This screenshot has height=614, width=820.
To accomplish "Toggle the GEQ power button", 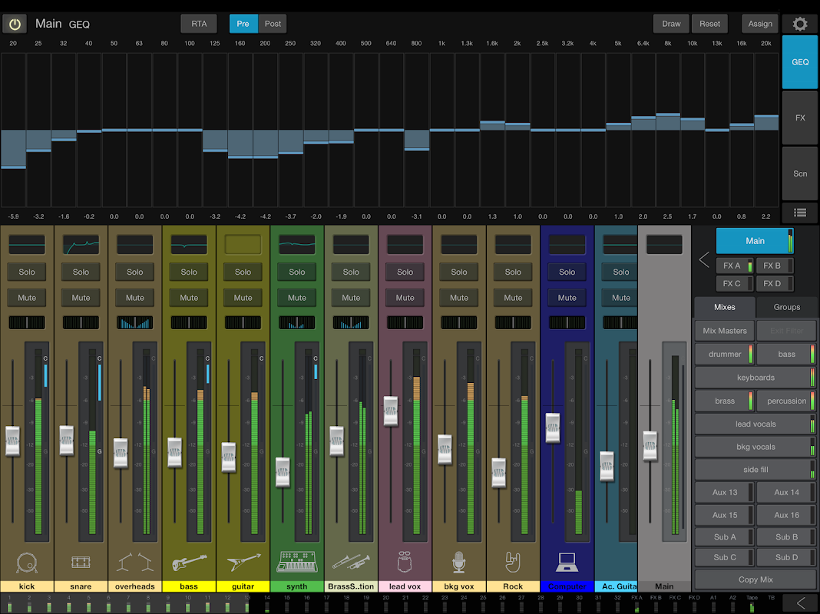I will 15,24.
